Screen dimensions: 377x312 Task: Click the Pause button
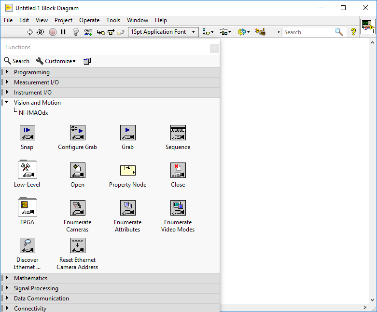pos(63,32)
